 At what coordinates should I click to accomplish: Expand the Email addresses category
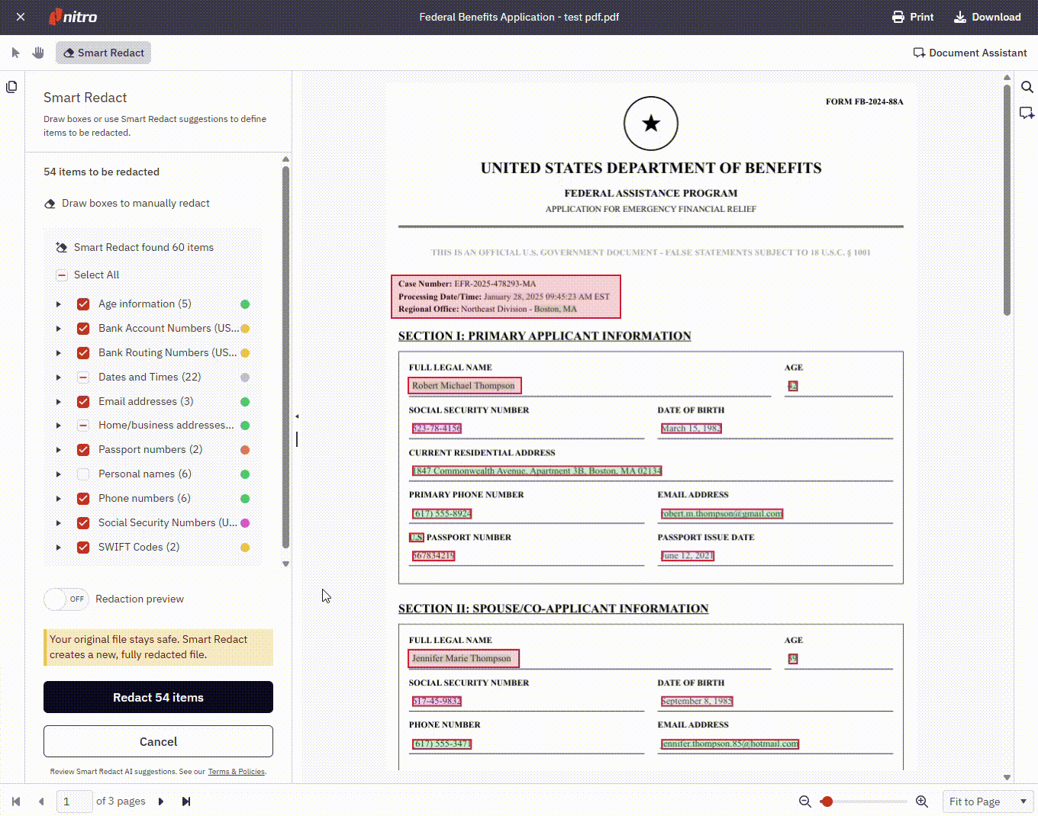(58, 401)
